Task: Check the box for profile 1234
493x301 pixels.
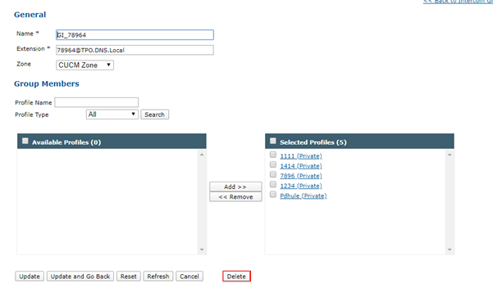Action: tap(273, 184)
